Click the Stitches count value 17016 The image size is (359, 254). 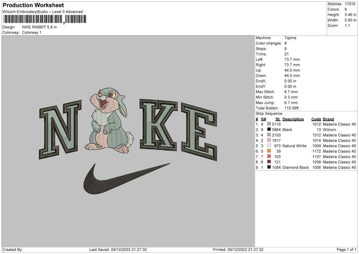350,4
